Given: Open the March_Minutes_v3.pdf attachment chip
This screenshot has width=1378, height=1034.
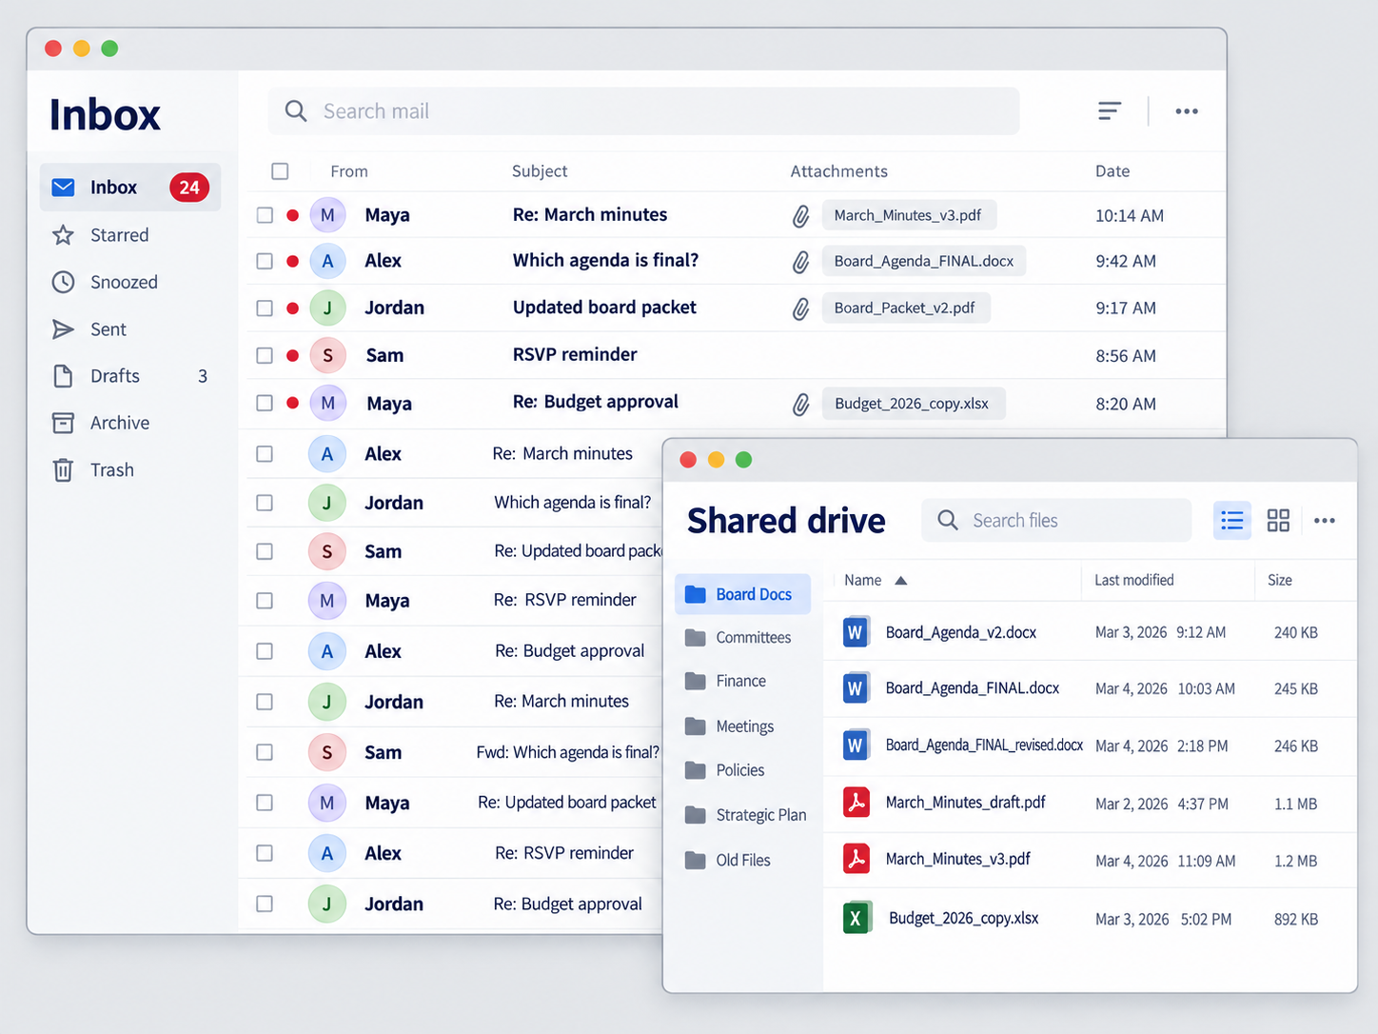Looking at the screenshot, I should pyautogui.click(x=909, y=215).
